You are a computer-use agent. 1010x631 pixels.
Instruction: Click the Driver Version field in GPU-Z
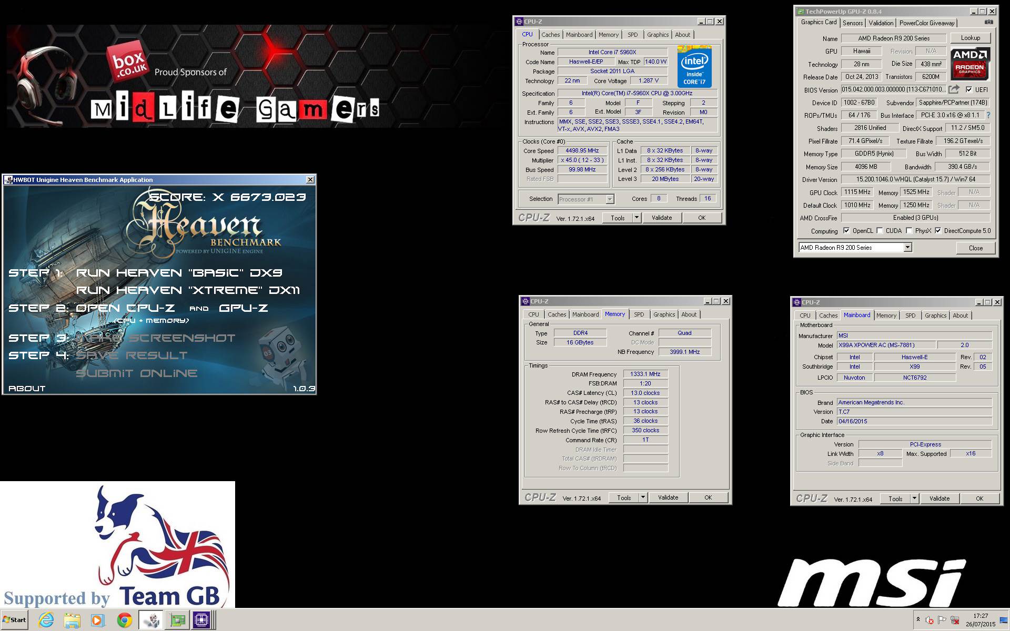[x=915, y=179]
